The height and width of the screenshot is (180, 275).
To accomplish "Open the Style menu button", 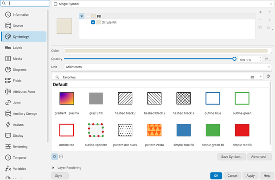I will tap(60, 176).
